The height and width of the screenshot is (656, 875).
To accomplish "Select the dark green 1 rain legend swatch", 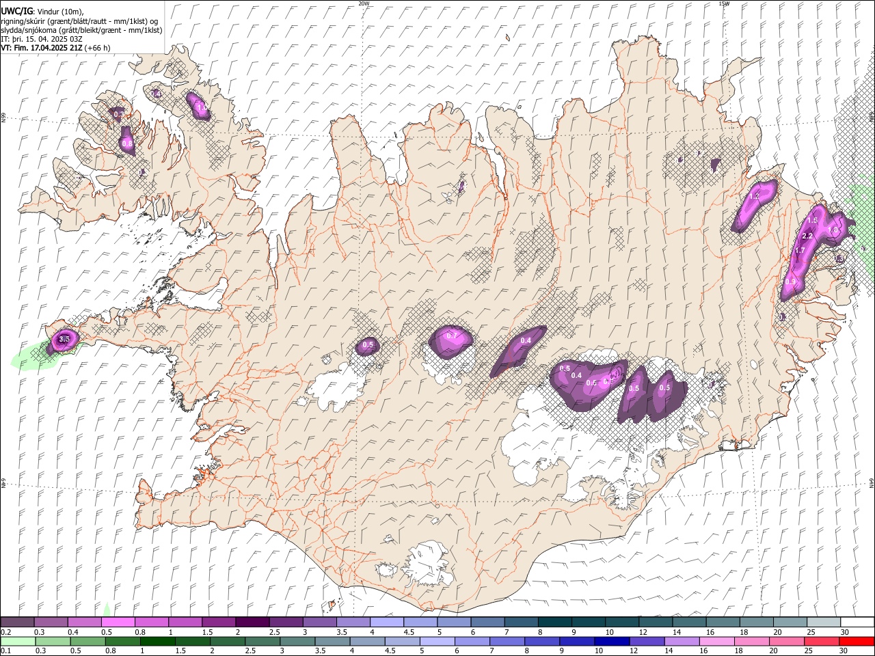I will click(x=158, y=641).
